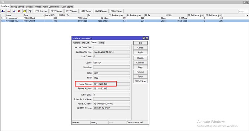Click the L2TP Server button
This screenshot has width=249, height=131.
(x=86, y=11)
